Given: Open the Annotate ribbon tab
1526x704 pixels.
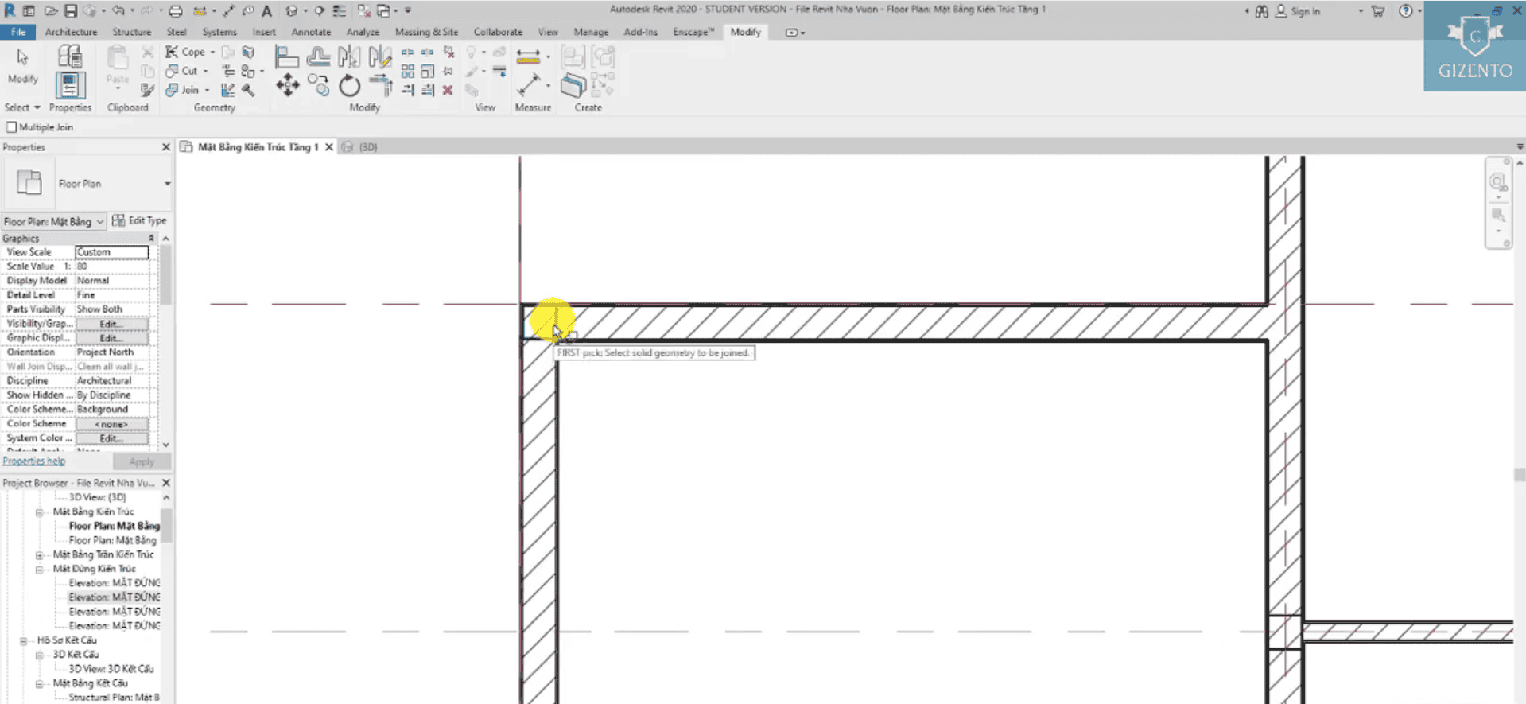Looking at the screenshot, I should pos(311,32).
